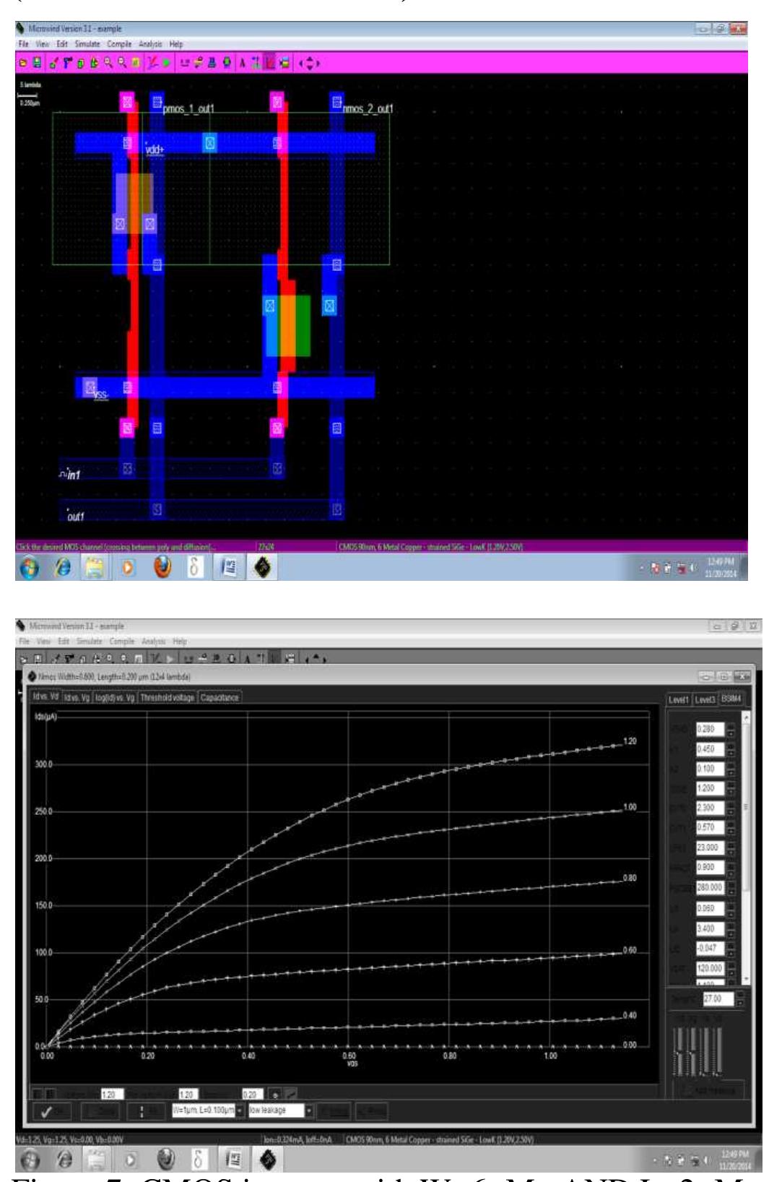
Task: Click parameter field showing 280.000
Action: click(x=709, y=888)
